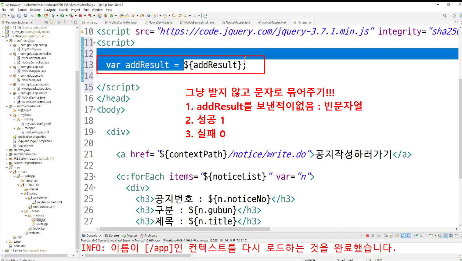The height and width of the screenshot is (261, 462).
Task: Toggle Scroll Lock in Console toolbar
Action: click(392, 236)
